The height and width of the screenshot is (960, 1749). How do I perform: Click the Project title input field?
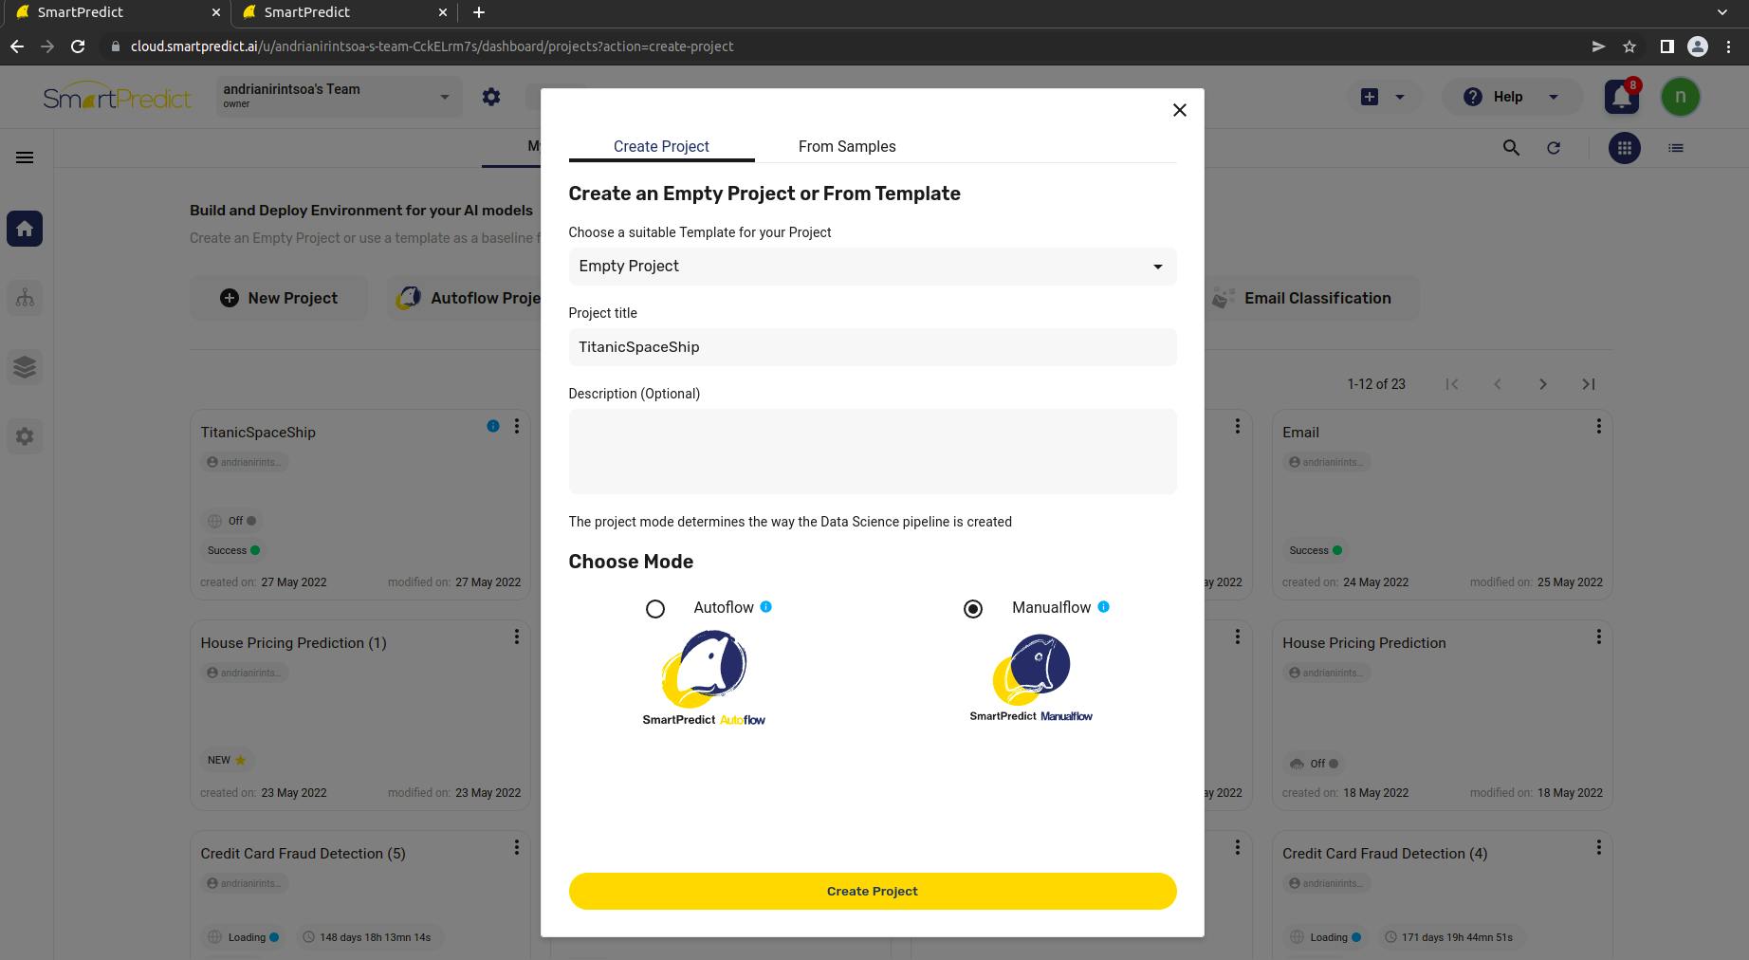(x=872, y=347)
